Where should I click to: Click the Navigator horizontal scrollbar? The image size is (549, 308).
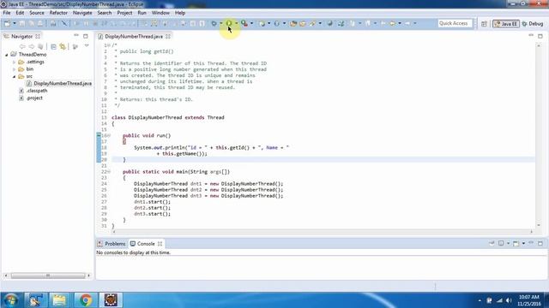coord(48,275)
